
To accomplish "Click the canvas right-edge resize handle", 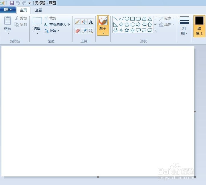I will point(195,111).
